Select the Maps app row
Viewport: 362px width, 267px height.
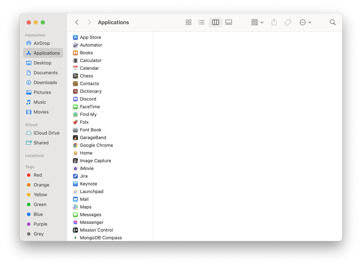click(x=110, y=207)
